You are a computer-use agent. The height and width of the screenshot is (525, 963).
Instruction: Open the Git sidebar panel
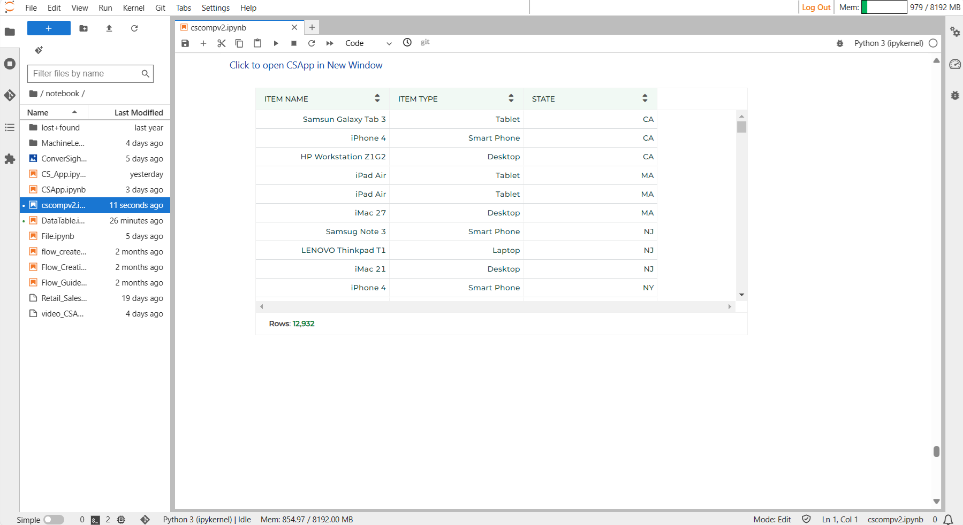(x=10, y=95)
